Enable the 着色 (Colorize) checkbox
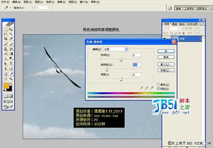 pos(158,85)
